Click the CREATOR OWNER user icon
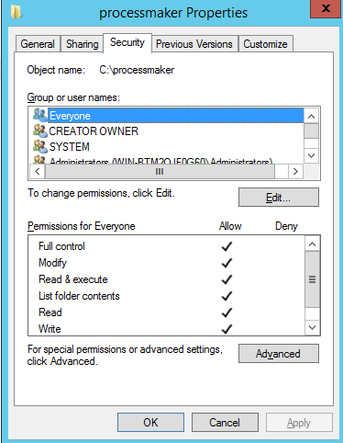This screenshot has width=343, height=443. [x=40, y=131]
